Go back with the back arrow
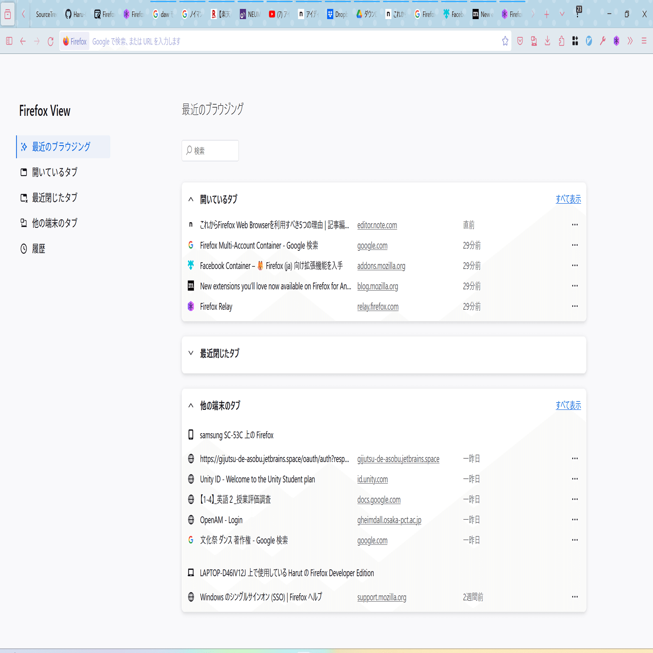The image size is (653, 653). (x=23, y=41)
